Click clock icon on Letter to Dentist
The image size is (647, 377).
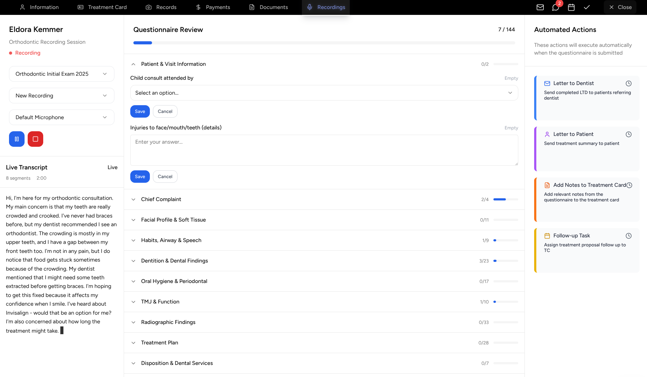pyautogui.click(x=628, y=83)
